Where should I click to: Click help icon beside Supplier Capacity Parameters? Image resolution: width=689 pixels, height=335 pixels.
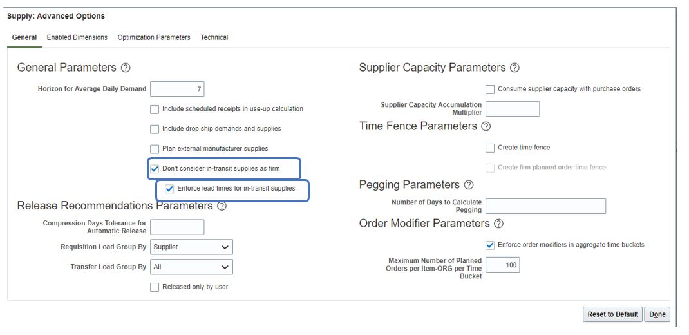514,68
